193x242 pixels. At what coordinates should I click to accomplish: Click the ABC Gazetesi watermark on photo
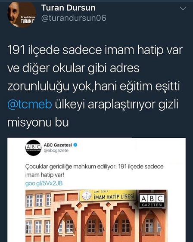152,201
